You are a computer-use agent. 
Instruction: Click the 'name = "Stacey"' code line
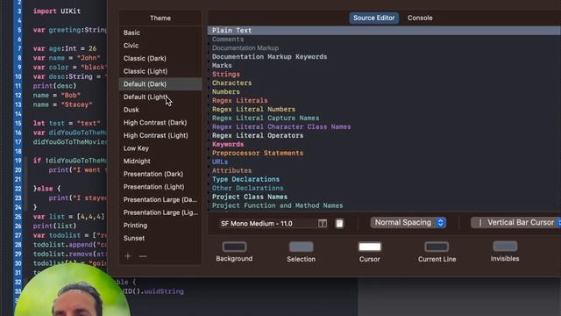click(x=62, y=104)
